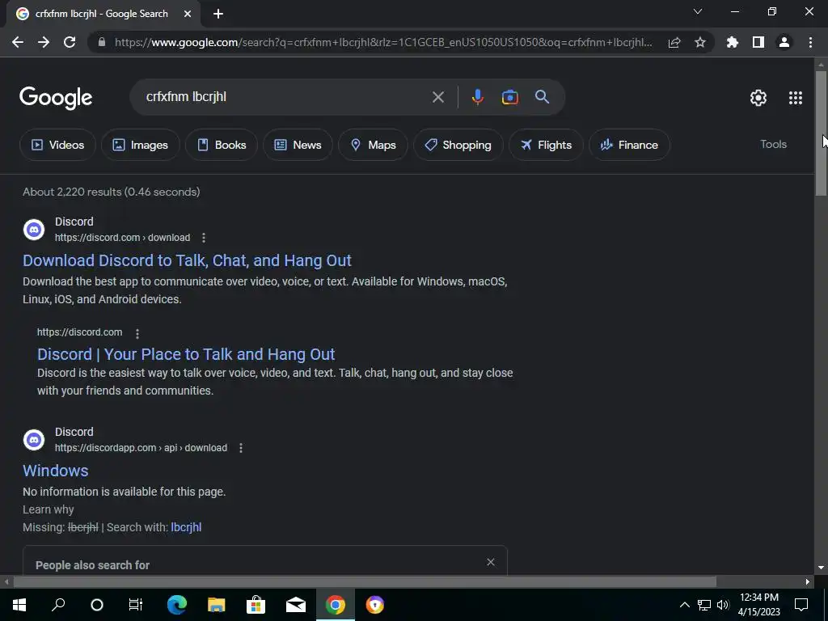Image resolution: width=828 pixels, height=621 pixels.
Task: Search by image with camera icon
Action: pos(510,97)
